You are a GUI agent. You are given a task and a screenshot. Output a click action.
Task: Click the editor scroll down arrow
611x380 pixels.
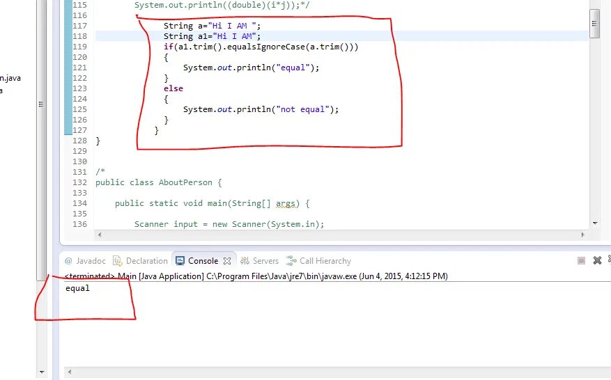coord(595,223)
